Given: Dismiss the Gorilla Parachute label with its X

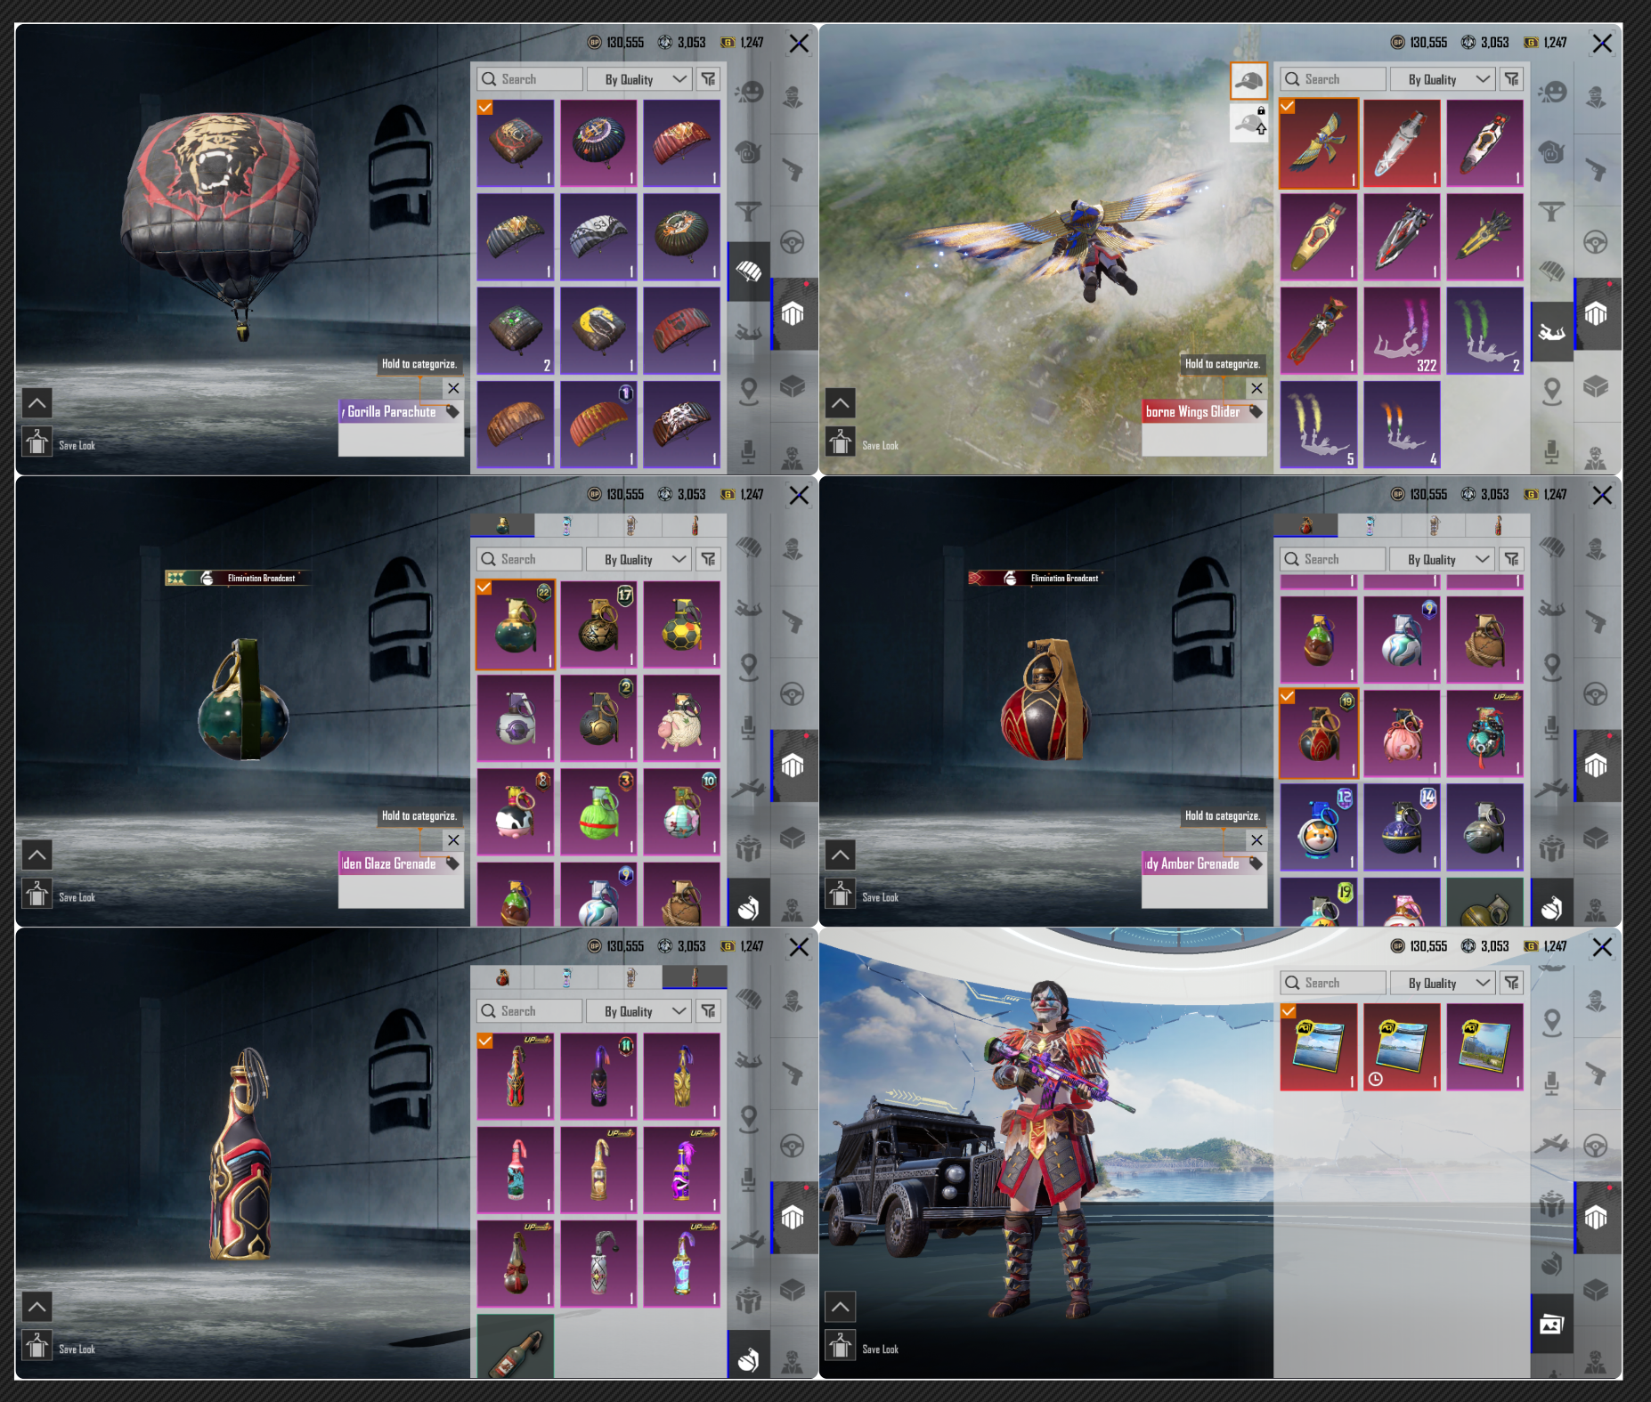Looking at the screenshot, I should tap(453, 388).
